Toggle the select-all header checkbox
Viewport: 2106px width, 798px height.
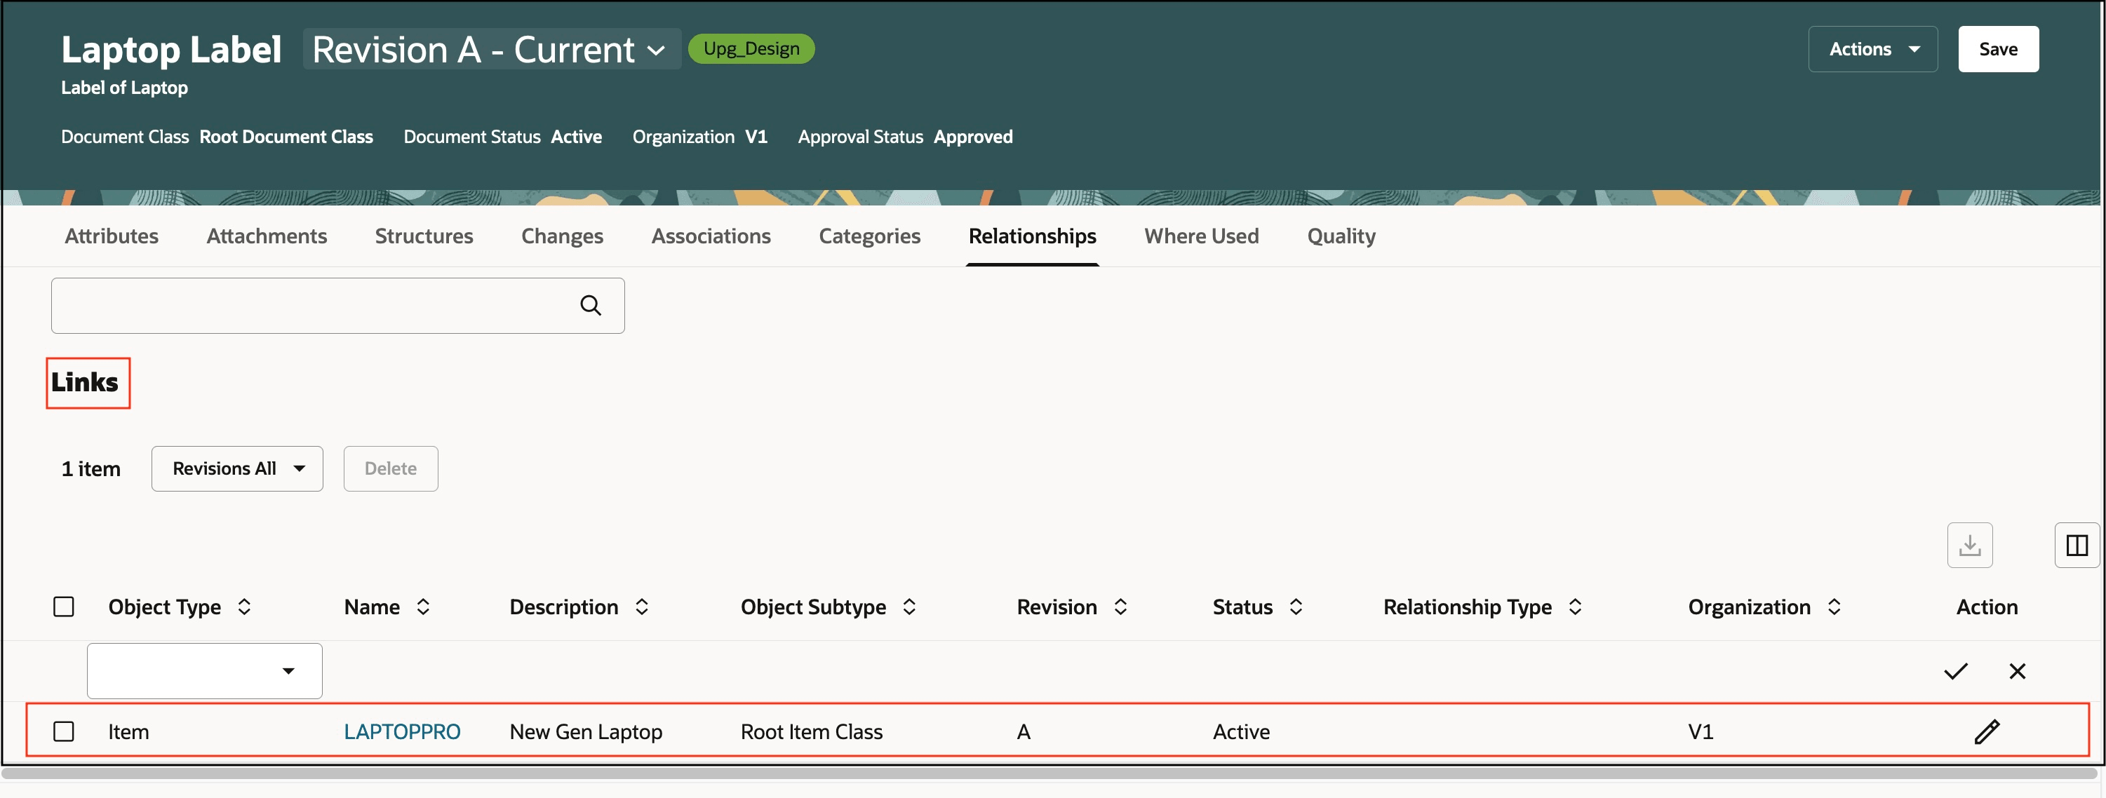64,607
